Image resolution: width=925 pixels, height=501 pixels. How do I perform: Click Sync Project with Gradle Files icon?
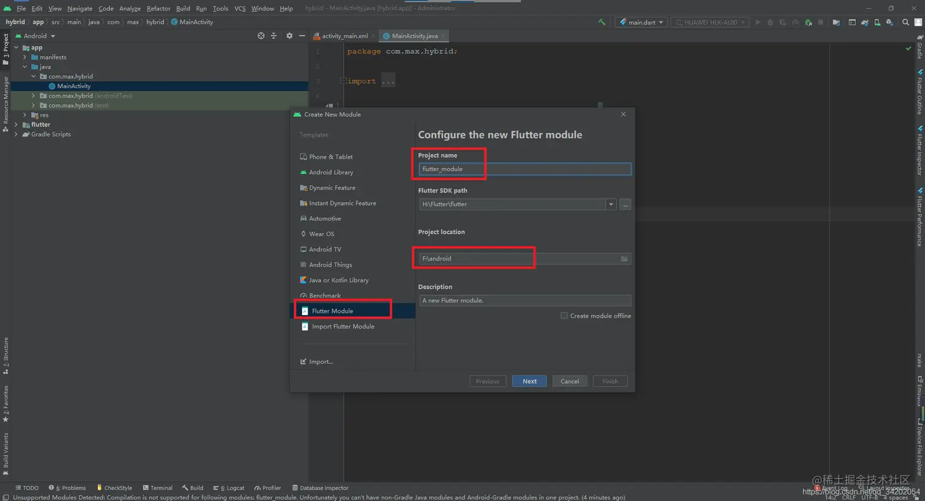pyautogui.click(x=864, y=22)
